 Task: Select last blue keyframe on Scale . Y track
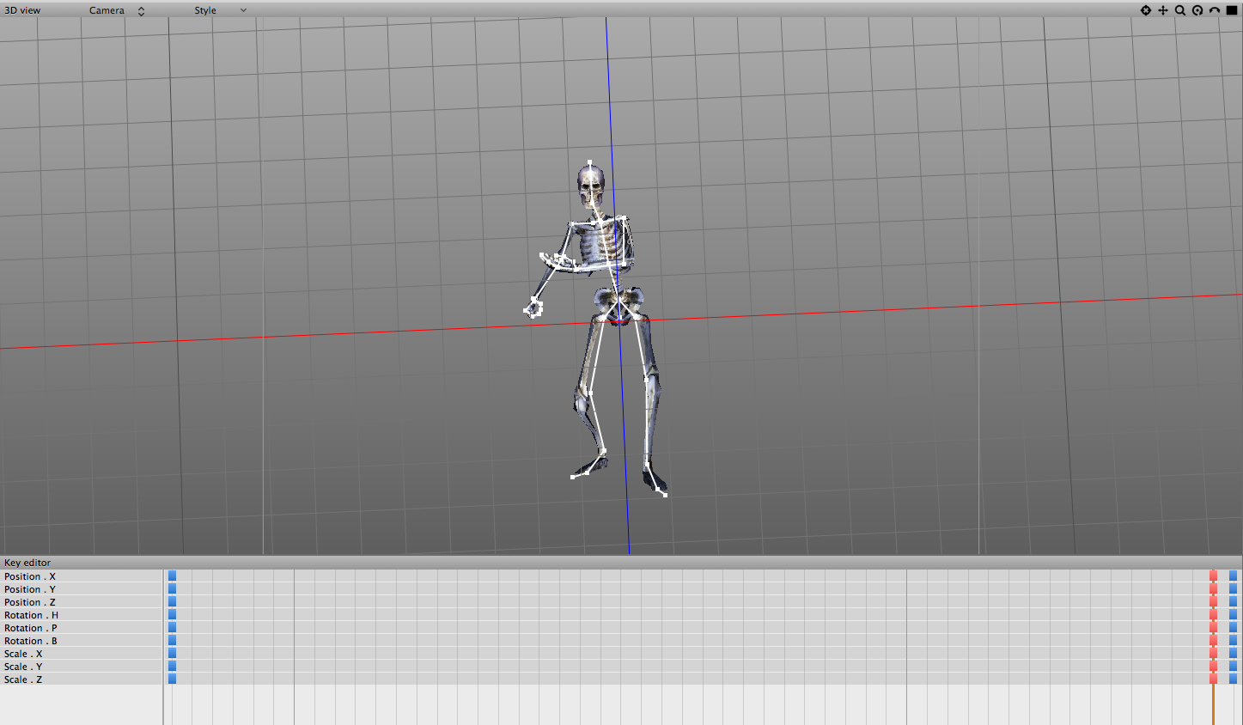pyautogui.click(x=1233, y=667)
